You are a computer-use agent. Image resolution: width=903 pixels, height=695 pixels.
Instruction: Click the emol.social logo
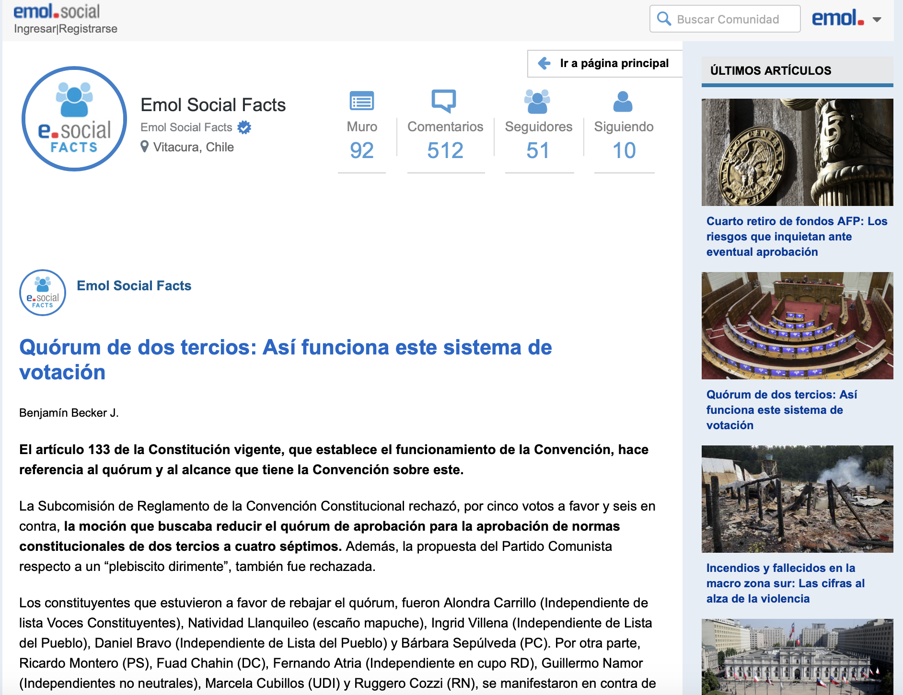pyautogui.click(x=57, y=11)
